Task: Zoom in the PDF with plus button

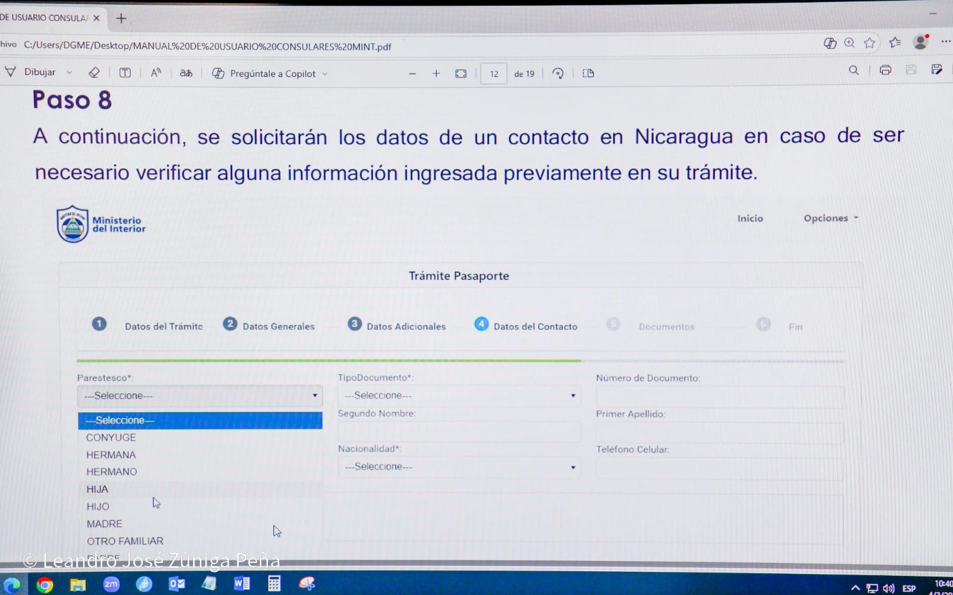Action: 436,73
